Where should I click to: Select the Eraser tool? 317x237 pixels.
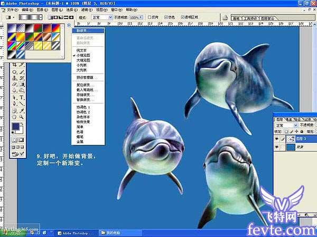[x=14, y=84]
